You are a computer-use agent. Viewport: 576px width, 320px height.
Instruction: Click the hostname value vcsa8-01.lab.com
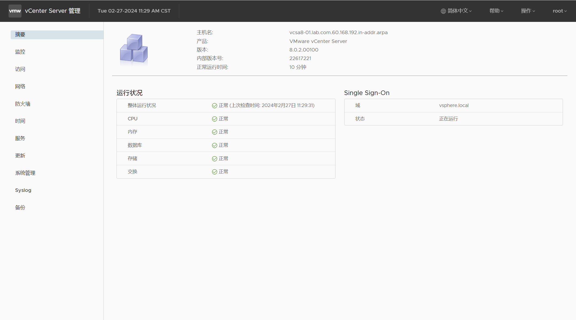coord(338,33)
